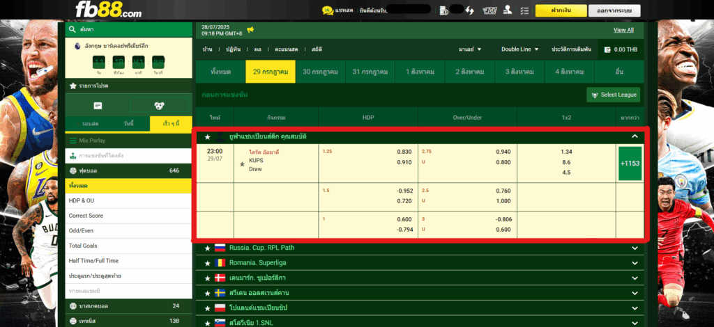Open the +1153 more markets button
This screenshot has width=714, height=327.
coord(630,163)
